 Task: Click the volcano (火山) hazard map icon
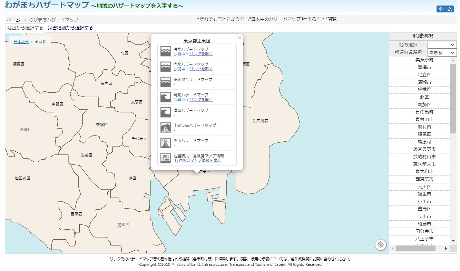pos(166,143)
